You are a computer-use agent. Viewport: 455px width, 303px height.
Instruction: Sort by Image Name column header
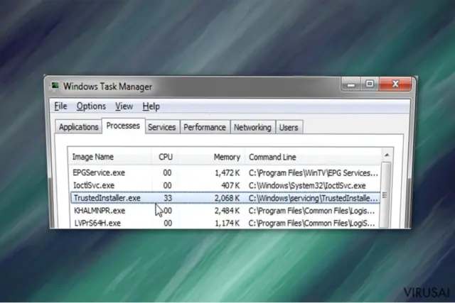109,157
